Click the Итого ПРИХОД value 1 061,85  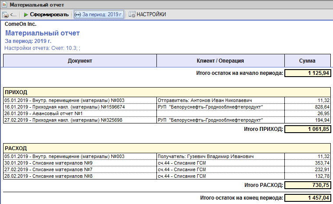point(308,129)
